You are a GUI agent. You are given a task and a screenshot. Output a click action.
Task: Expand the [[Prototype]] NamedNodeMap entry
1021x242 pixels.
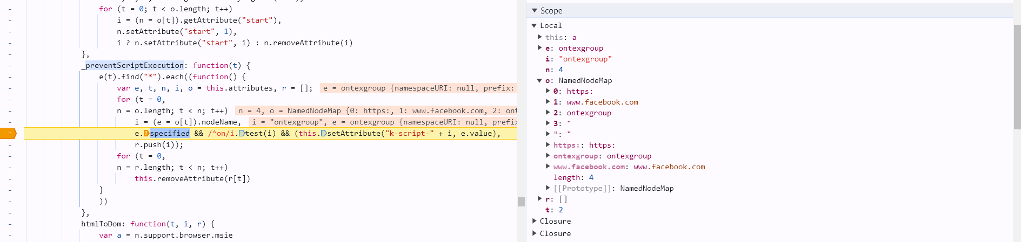click(548, 188)
